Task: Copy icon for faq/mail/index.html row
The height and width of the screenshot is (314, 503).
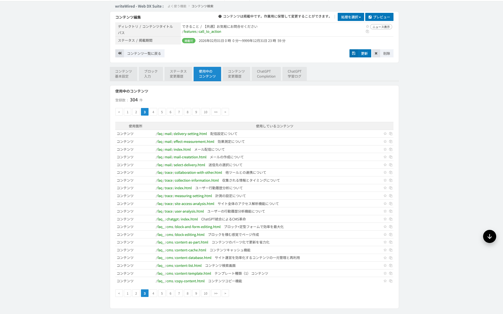Action: coord(391,149)
